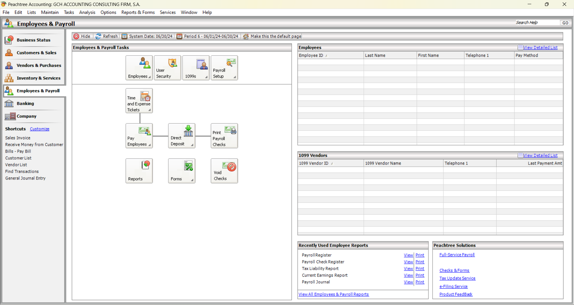The width and height of the screenshot is (574, 305).
Task: Click the GO search button
Action: point(565,23)
